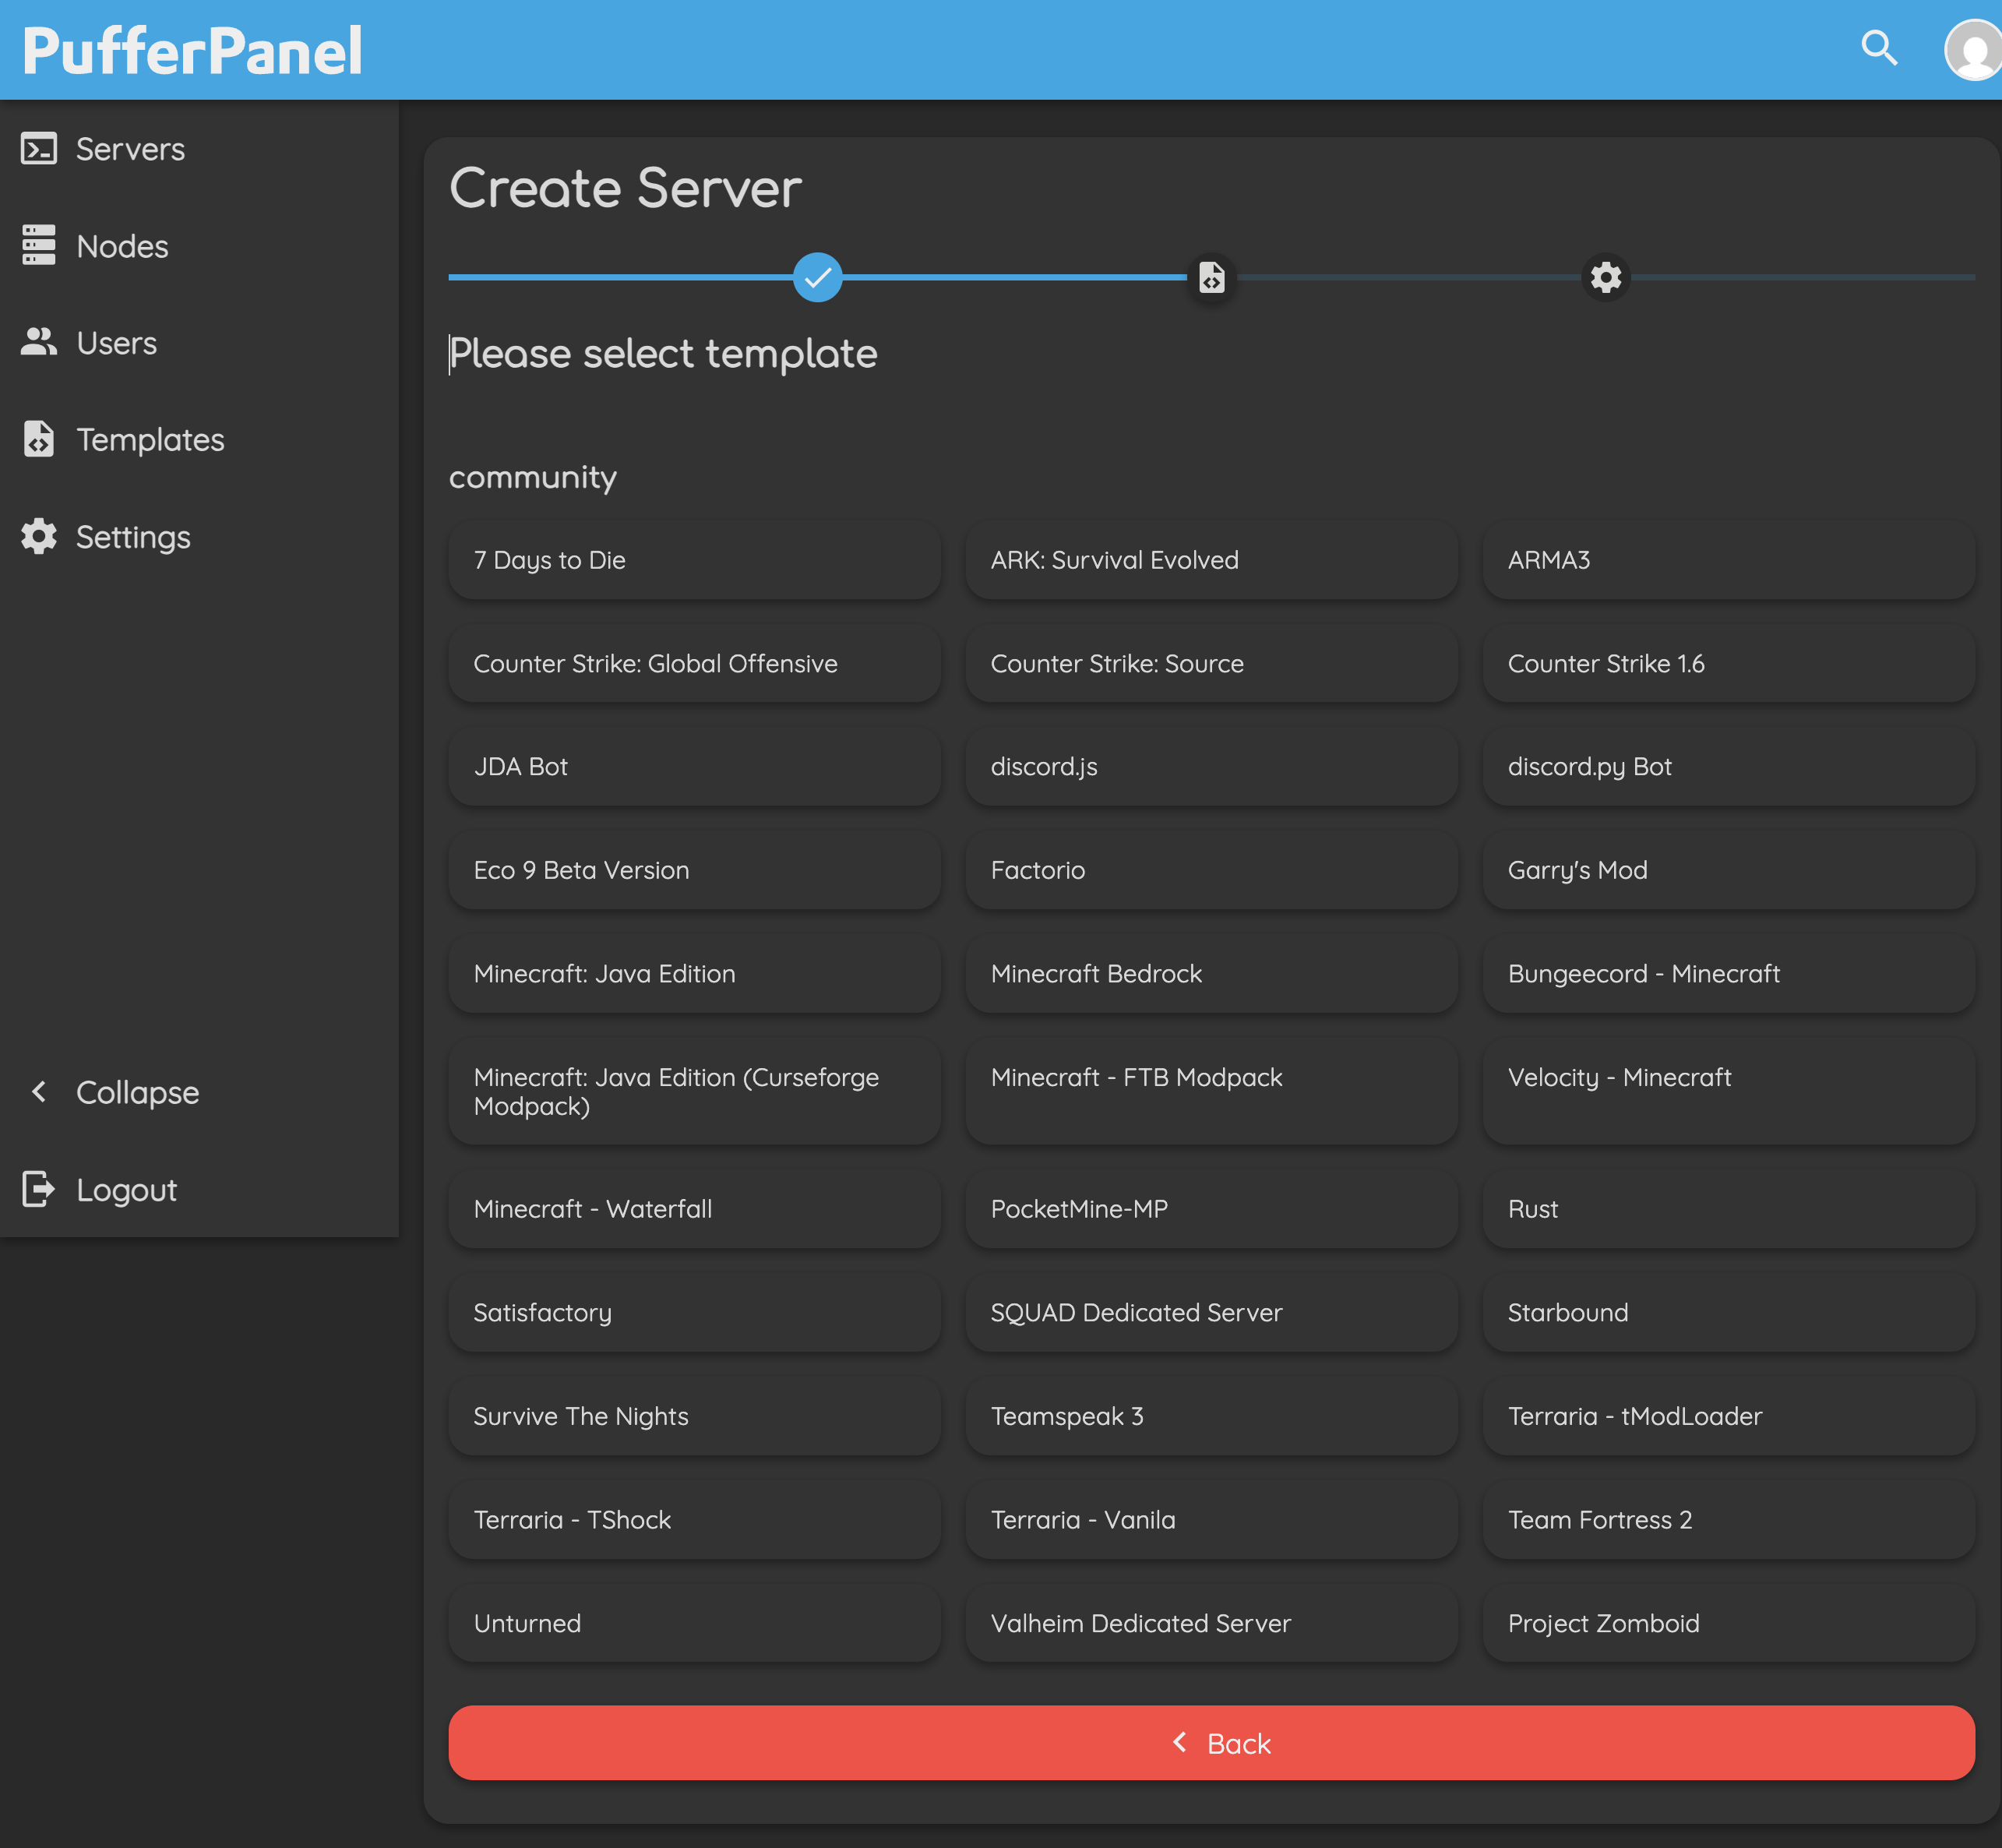Choose the Factorio template

(x=1211, y=870)
